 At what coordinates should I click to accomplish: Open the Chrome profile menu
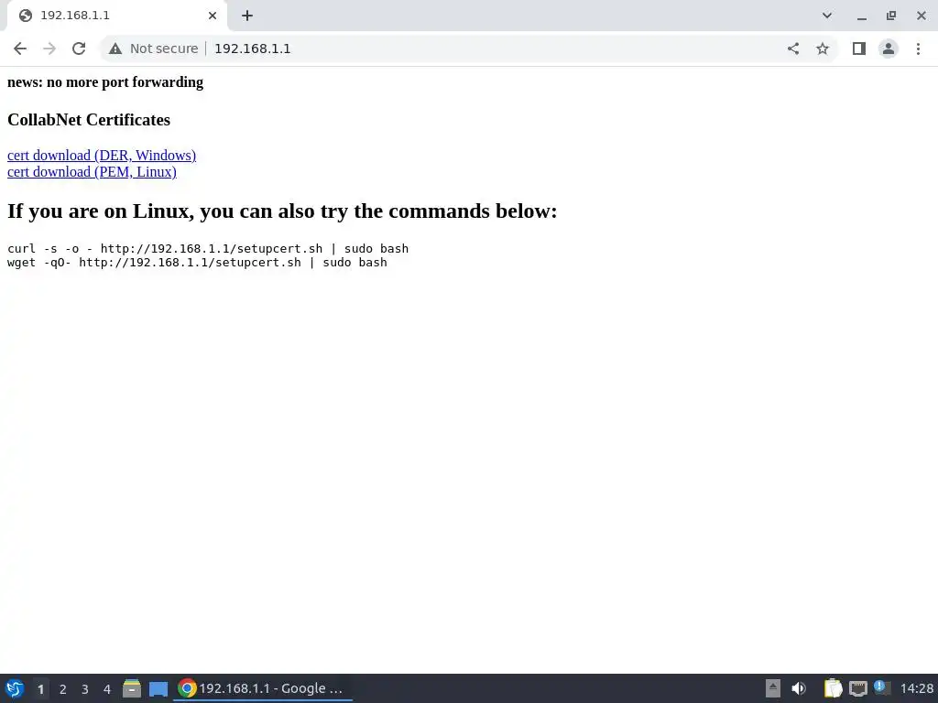tap(889, 49)
